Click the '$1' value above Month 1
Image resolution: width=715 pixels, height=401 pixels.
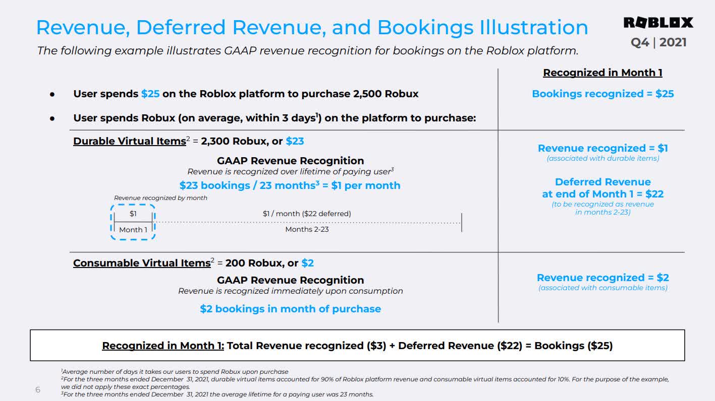[133, 214]
